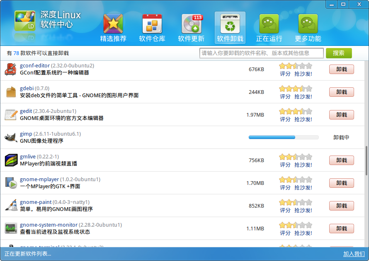369x261 pixels.
Task: Click the gconf-editor app icon
Action: (x=11, y=69)
